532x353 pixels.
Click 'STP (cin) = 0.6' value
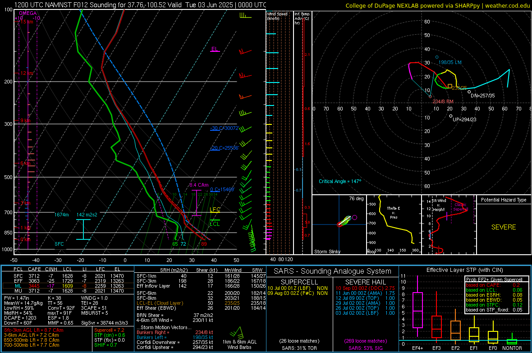pyautogui.click(x=110, y=335)
